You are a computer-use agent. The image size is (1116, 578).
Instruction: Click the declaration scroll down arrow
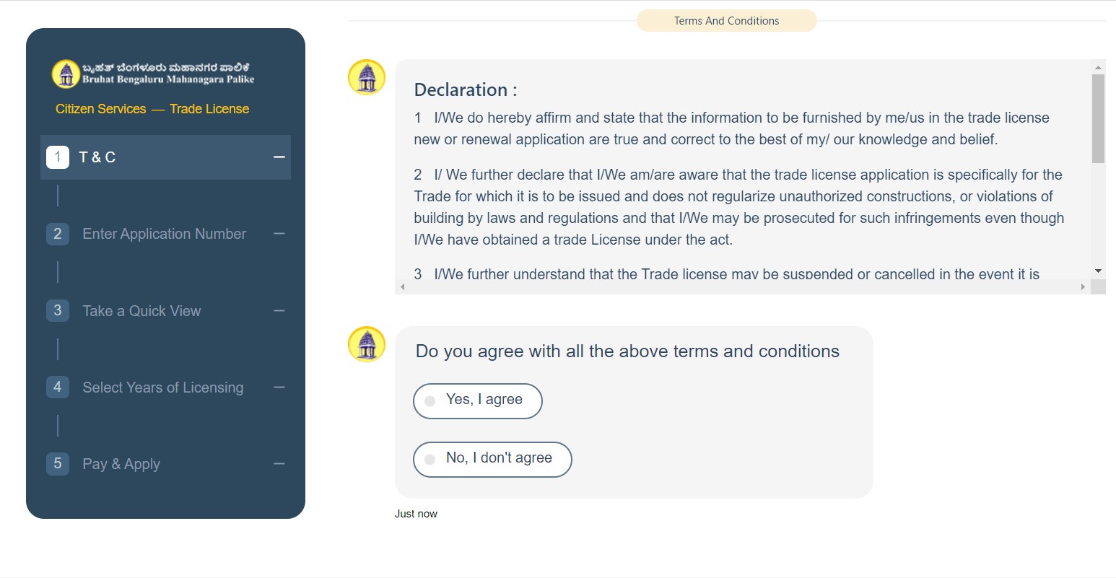tap(1098, 271)
